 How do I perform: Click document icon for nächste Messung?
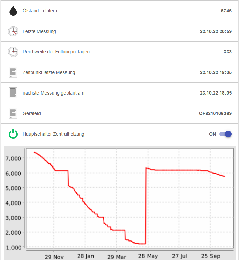(x=13, y=93)
